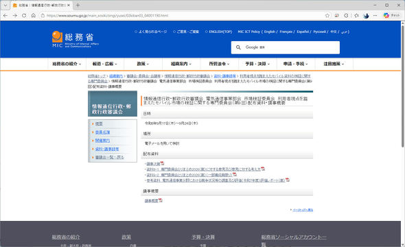Open the ご意見・ご提案 link
405x247 pixels.
(x=187, y=32)
